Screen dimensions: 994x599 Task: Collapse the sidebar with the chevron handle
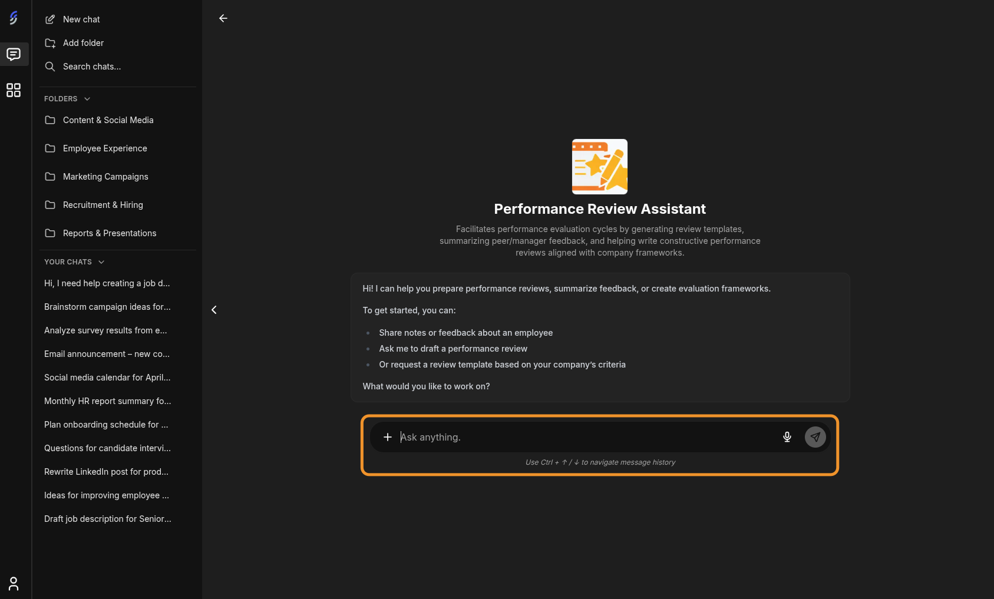point(214,310)
